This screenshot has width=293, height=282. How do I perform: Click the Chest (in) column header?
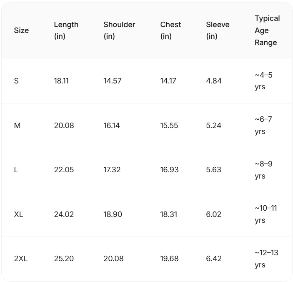170,30
